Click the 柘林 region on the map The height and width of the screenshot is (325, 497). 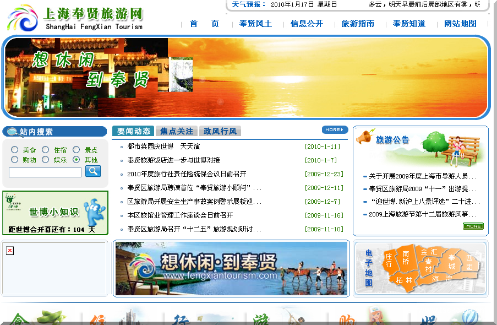pyautogui.click(x=404, y=280)
